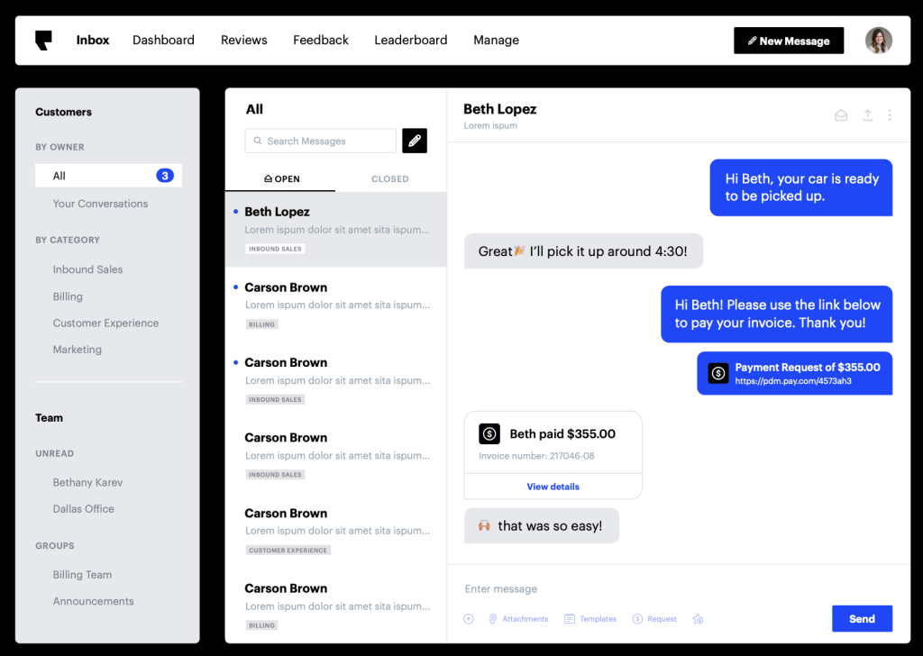The image size is (923, 656).
Task: Click the app logo in the top bar
Action: (x=43, y=40)
